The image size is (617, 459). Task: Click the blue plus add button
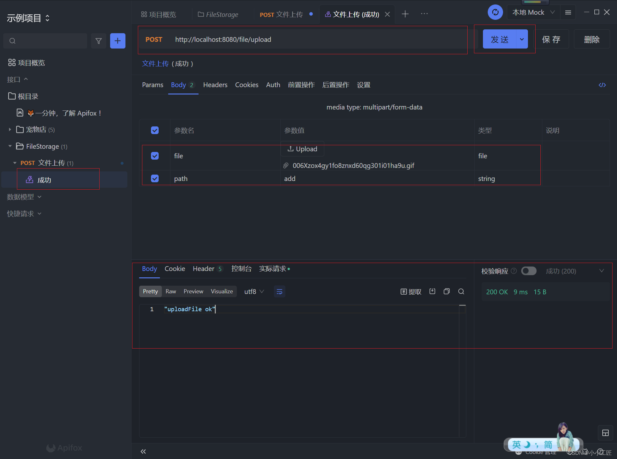[x=117, y=41]
